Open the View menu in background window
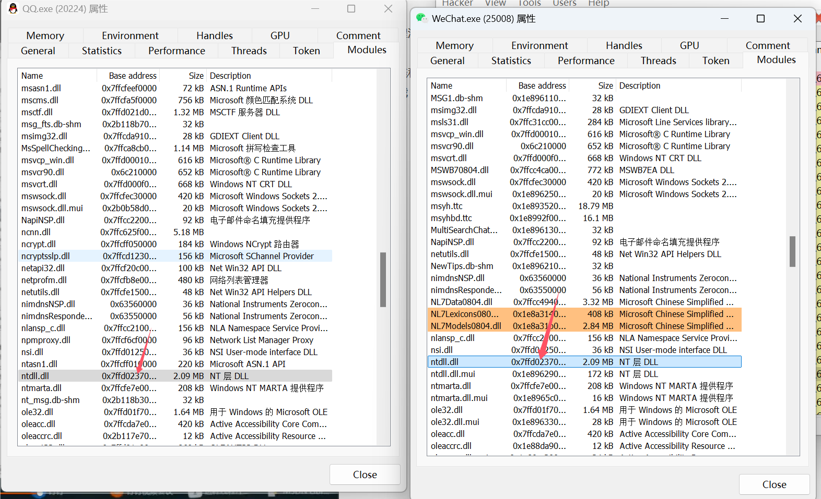 click(x=495, y=3)
